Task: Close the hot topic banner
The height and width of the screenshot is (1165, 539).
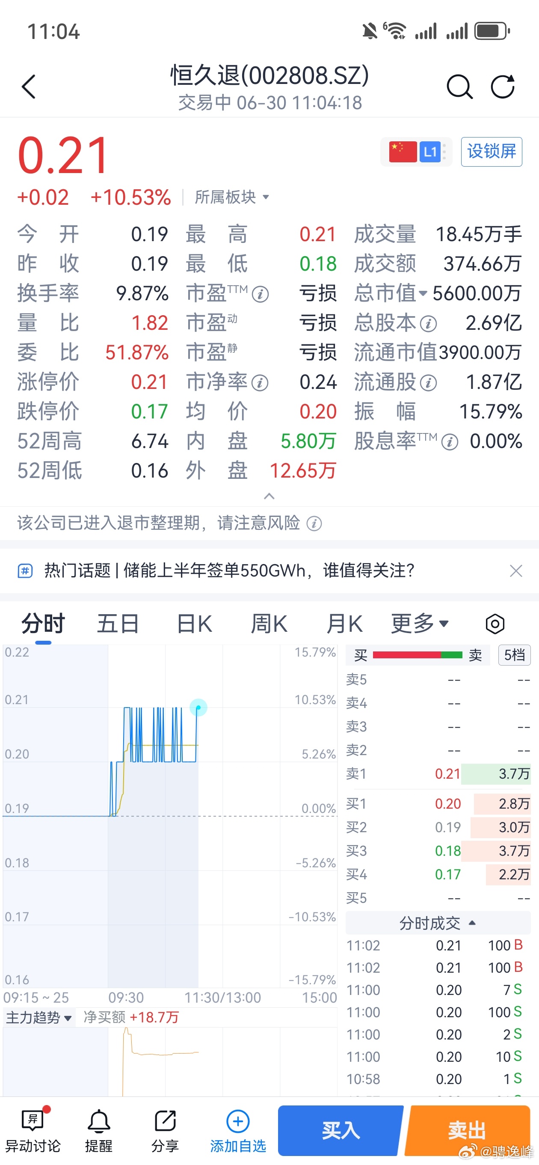Action: pos(516,571)
